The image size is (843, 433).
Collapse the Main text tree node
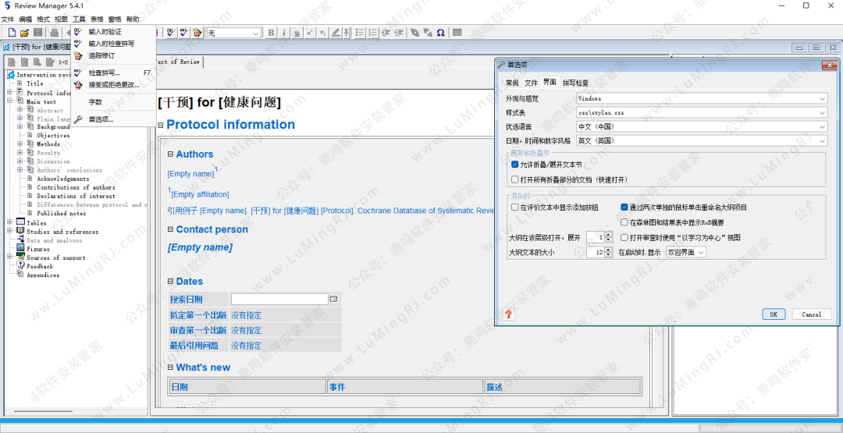point(10,101)
